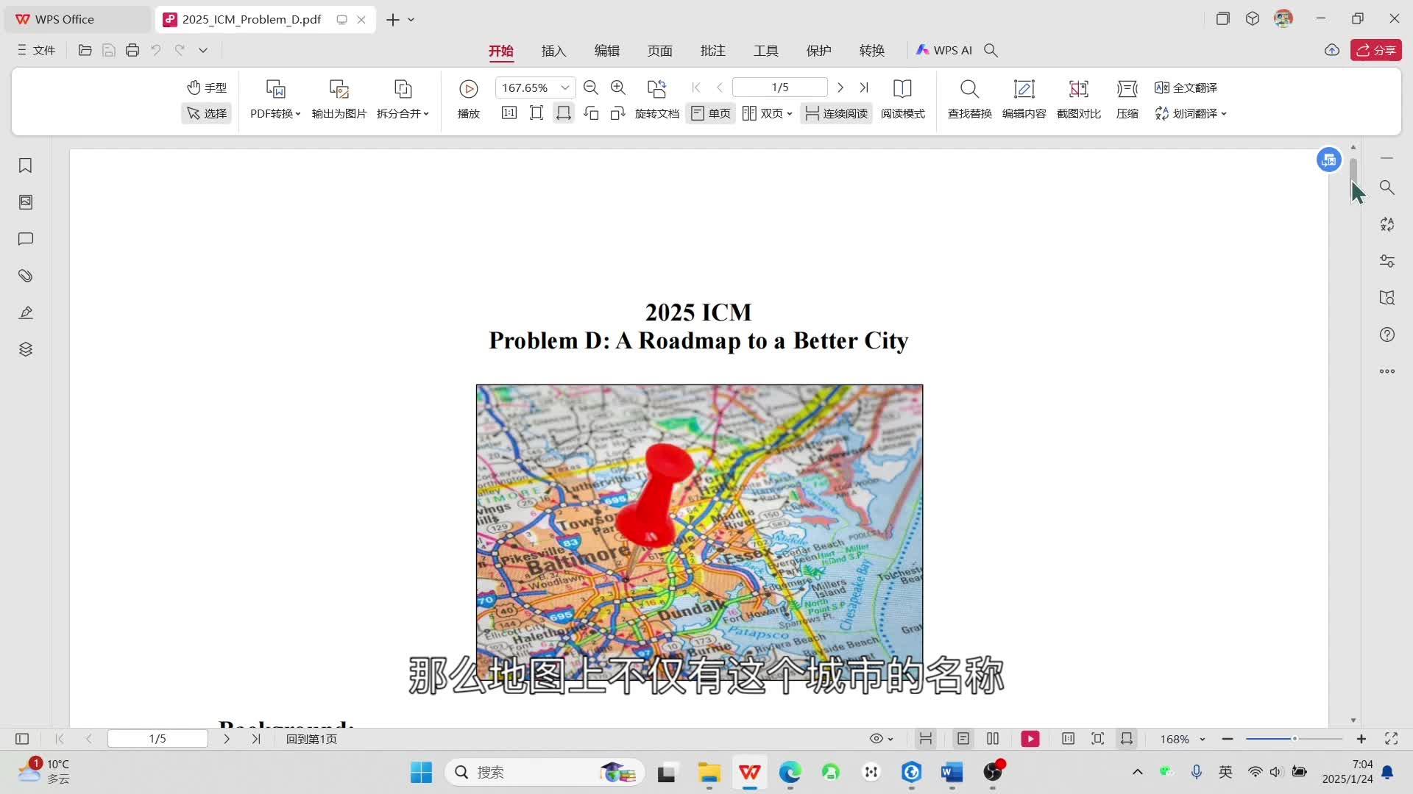
Task: Expand the zoom percentage dropdown
Action: [564, 87]
